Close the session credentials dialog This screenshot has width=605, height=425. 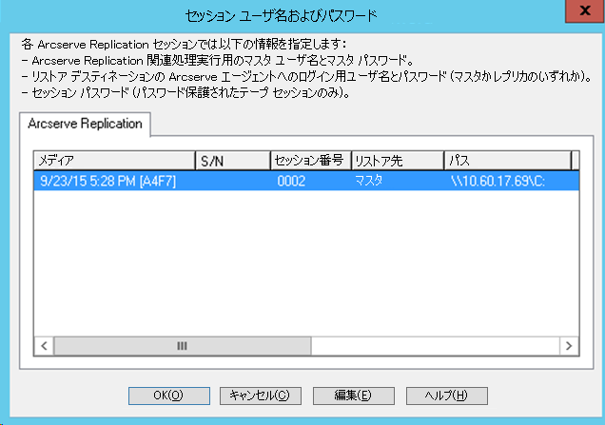click(585, 10)
